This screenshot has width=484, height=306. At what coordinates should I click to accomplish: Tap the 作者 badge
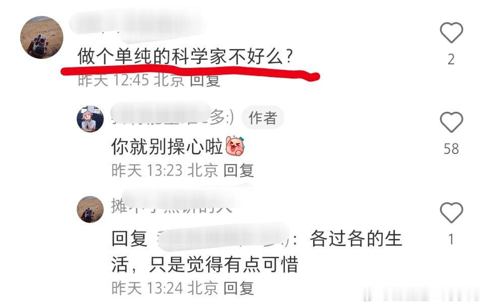click(x=263, y=118)
